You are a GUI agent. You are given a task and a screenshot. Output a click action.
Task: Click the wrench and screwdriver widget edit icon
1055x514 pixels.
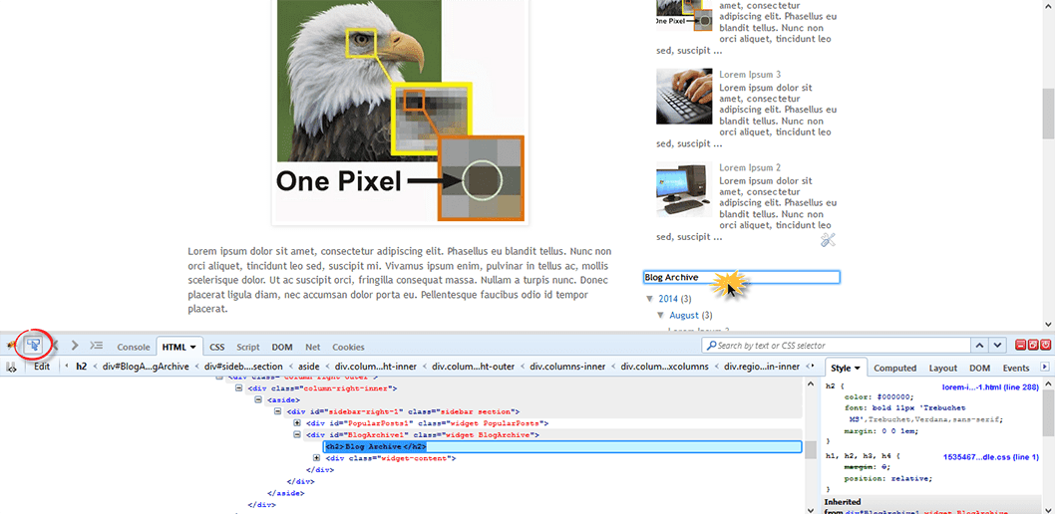pos(829,240)
